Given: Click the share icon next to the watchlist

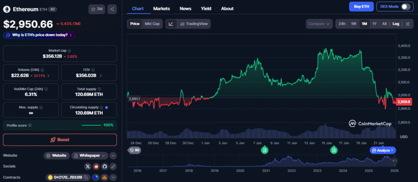Looking at the screenshot, I should click(112, 9).
